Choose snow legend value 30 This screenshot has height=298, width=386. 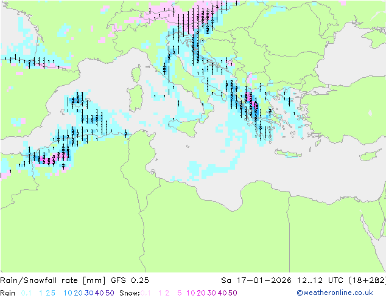pos(212,293)
